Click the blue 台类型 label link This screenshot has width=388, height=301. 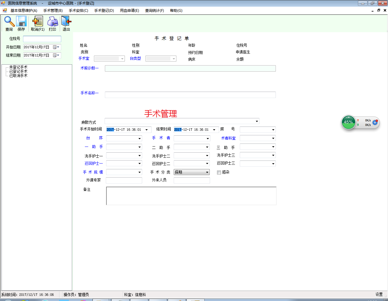(x=135, y=58)
